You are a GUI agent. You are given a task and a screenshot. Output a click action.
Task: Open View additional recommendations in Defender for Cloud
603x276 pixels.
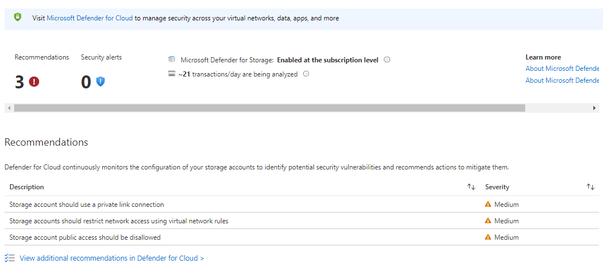(111, 258)
